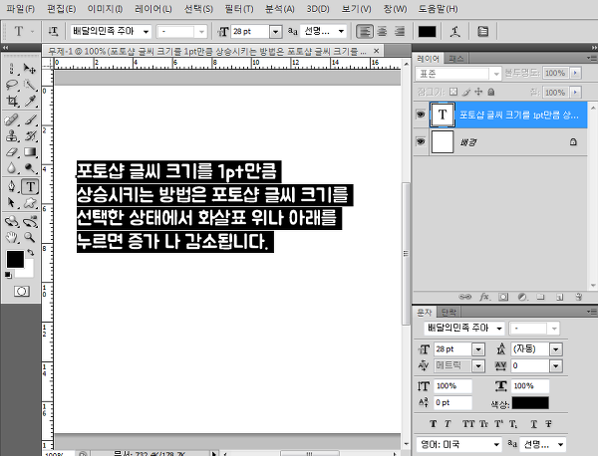The width and height of the screenshot is (598, 456).
Task: Toggle Faux Italic in Character panel
Action: point(448,424)
